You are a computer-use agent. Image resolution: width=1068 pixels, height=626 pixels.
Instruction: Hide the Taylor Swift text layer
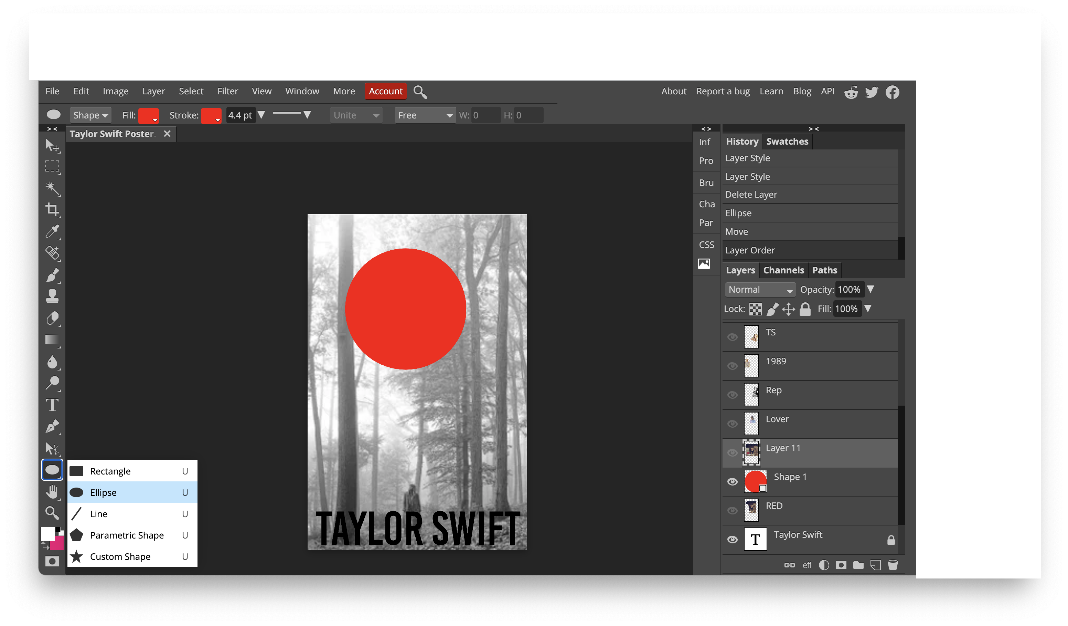point(732,540)
